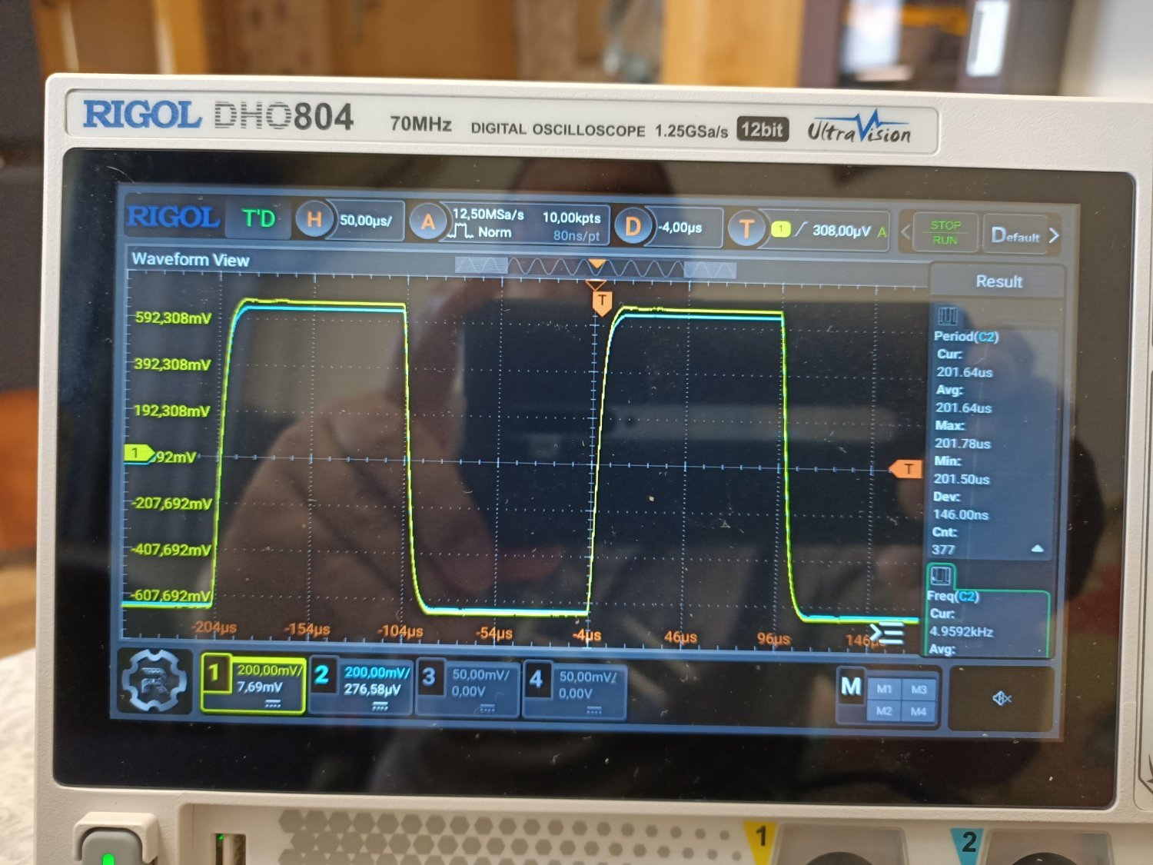Open the RIGOL logo main menu

tap(174, 218)
